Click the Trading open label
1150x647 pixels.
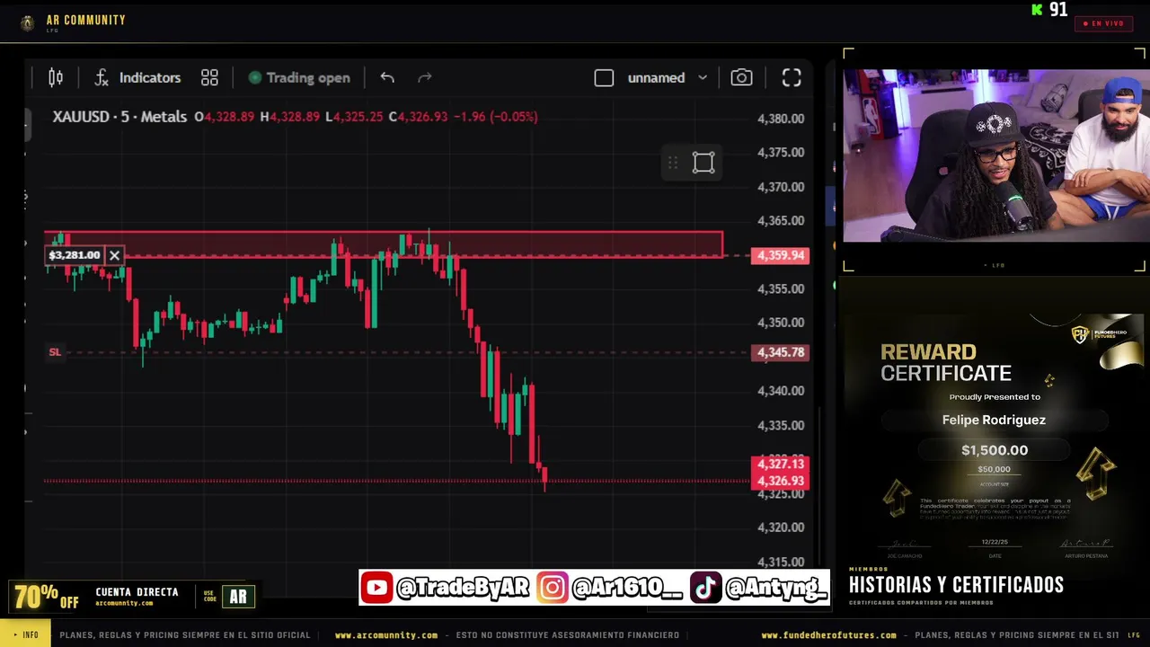(x=308, y=78)
